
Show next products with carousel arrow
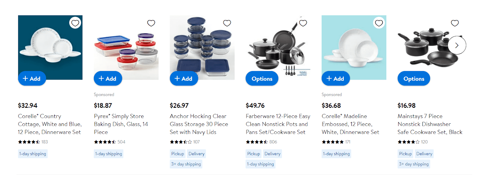click(x=457, y=45)
